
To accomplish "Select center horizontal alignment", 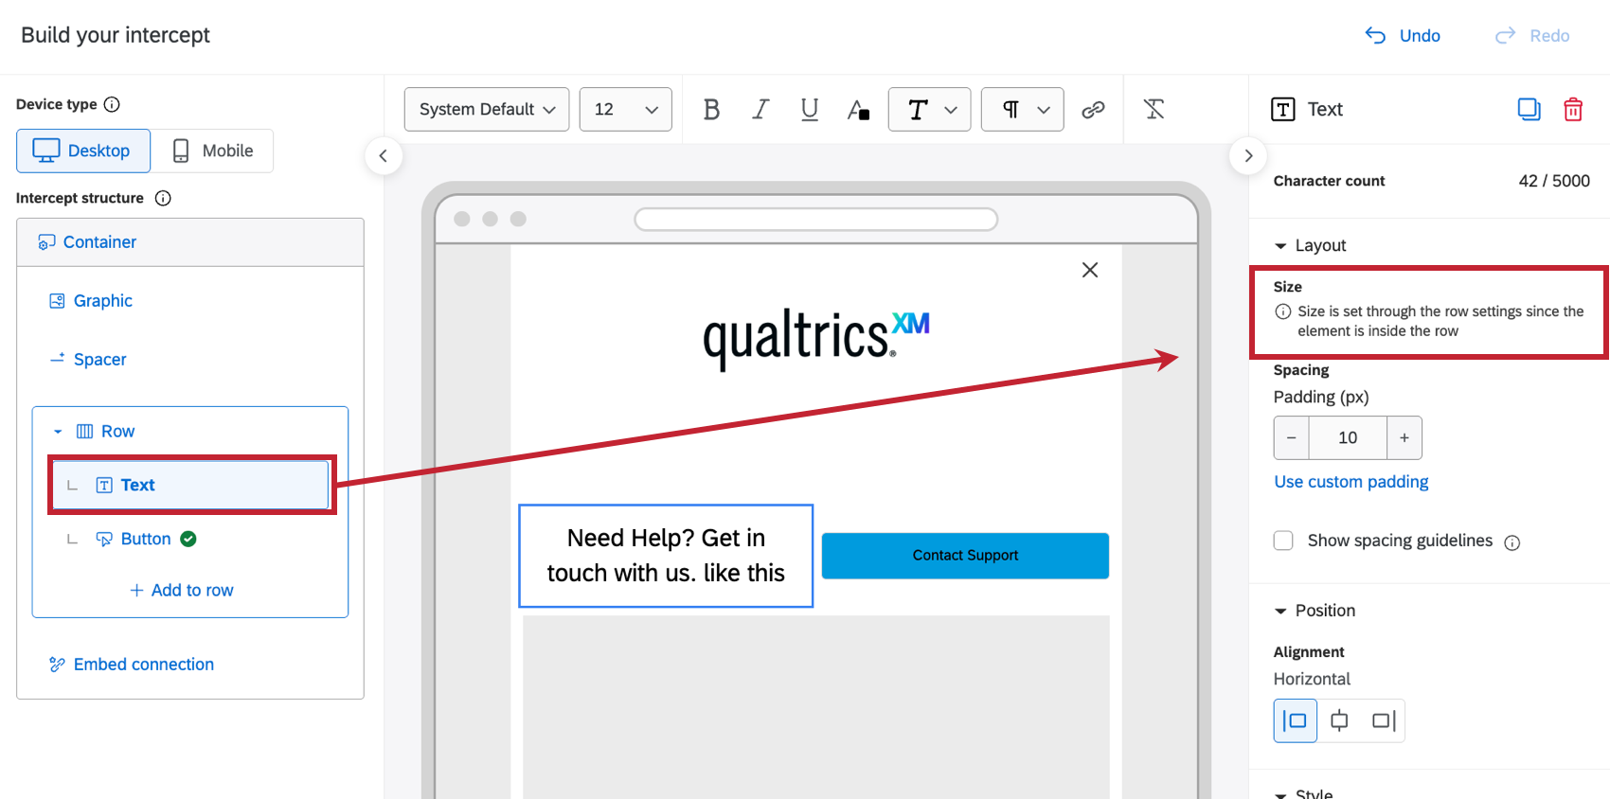I will point(1339,721).
